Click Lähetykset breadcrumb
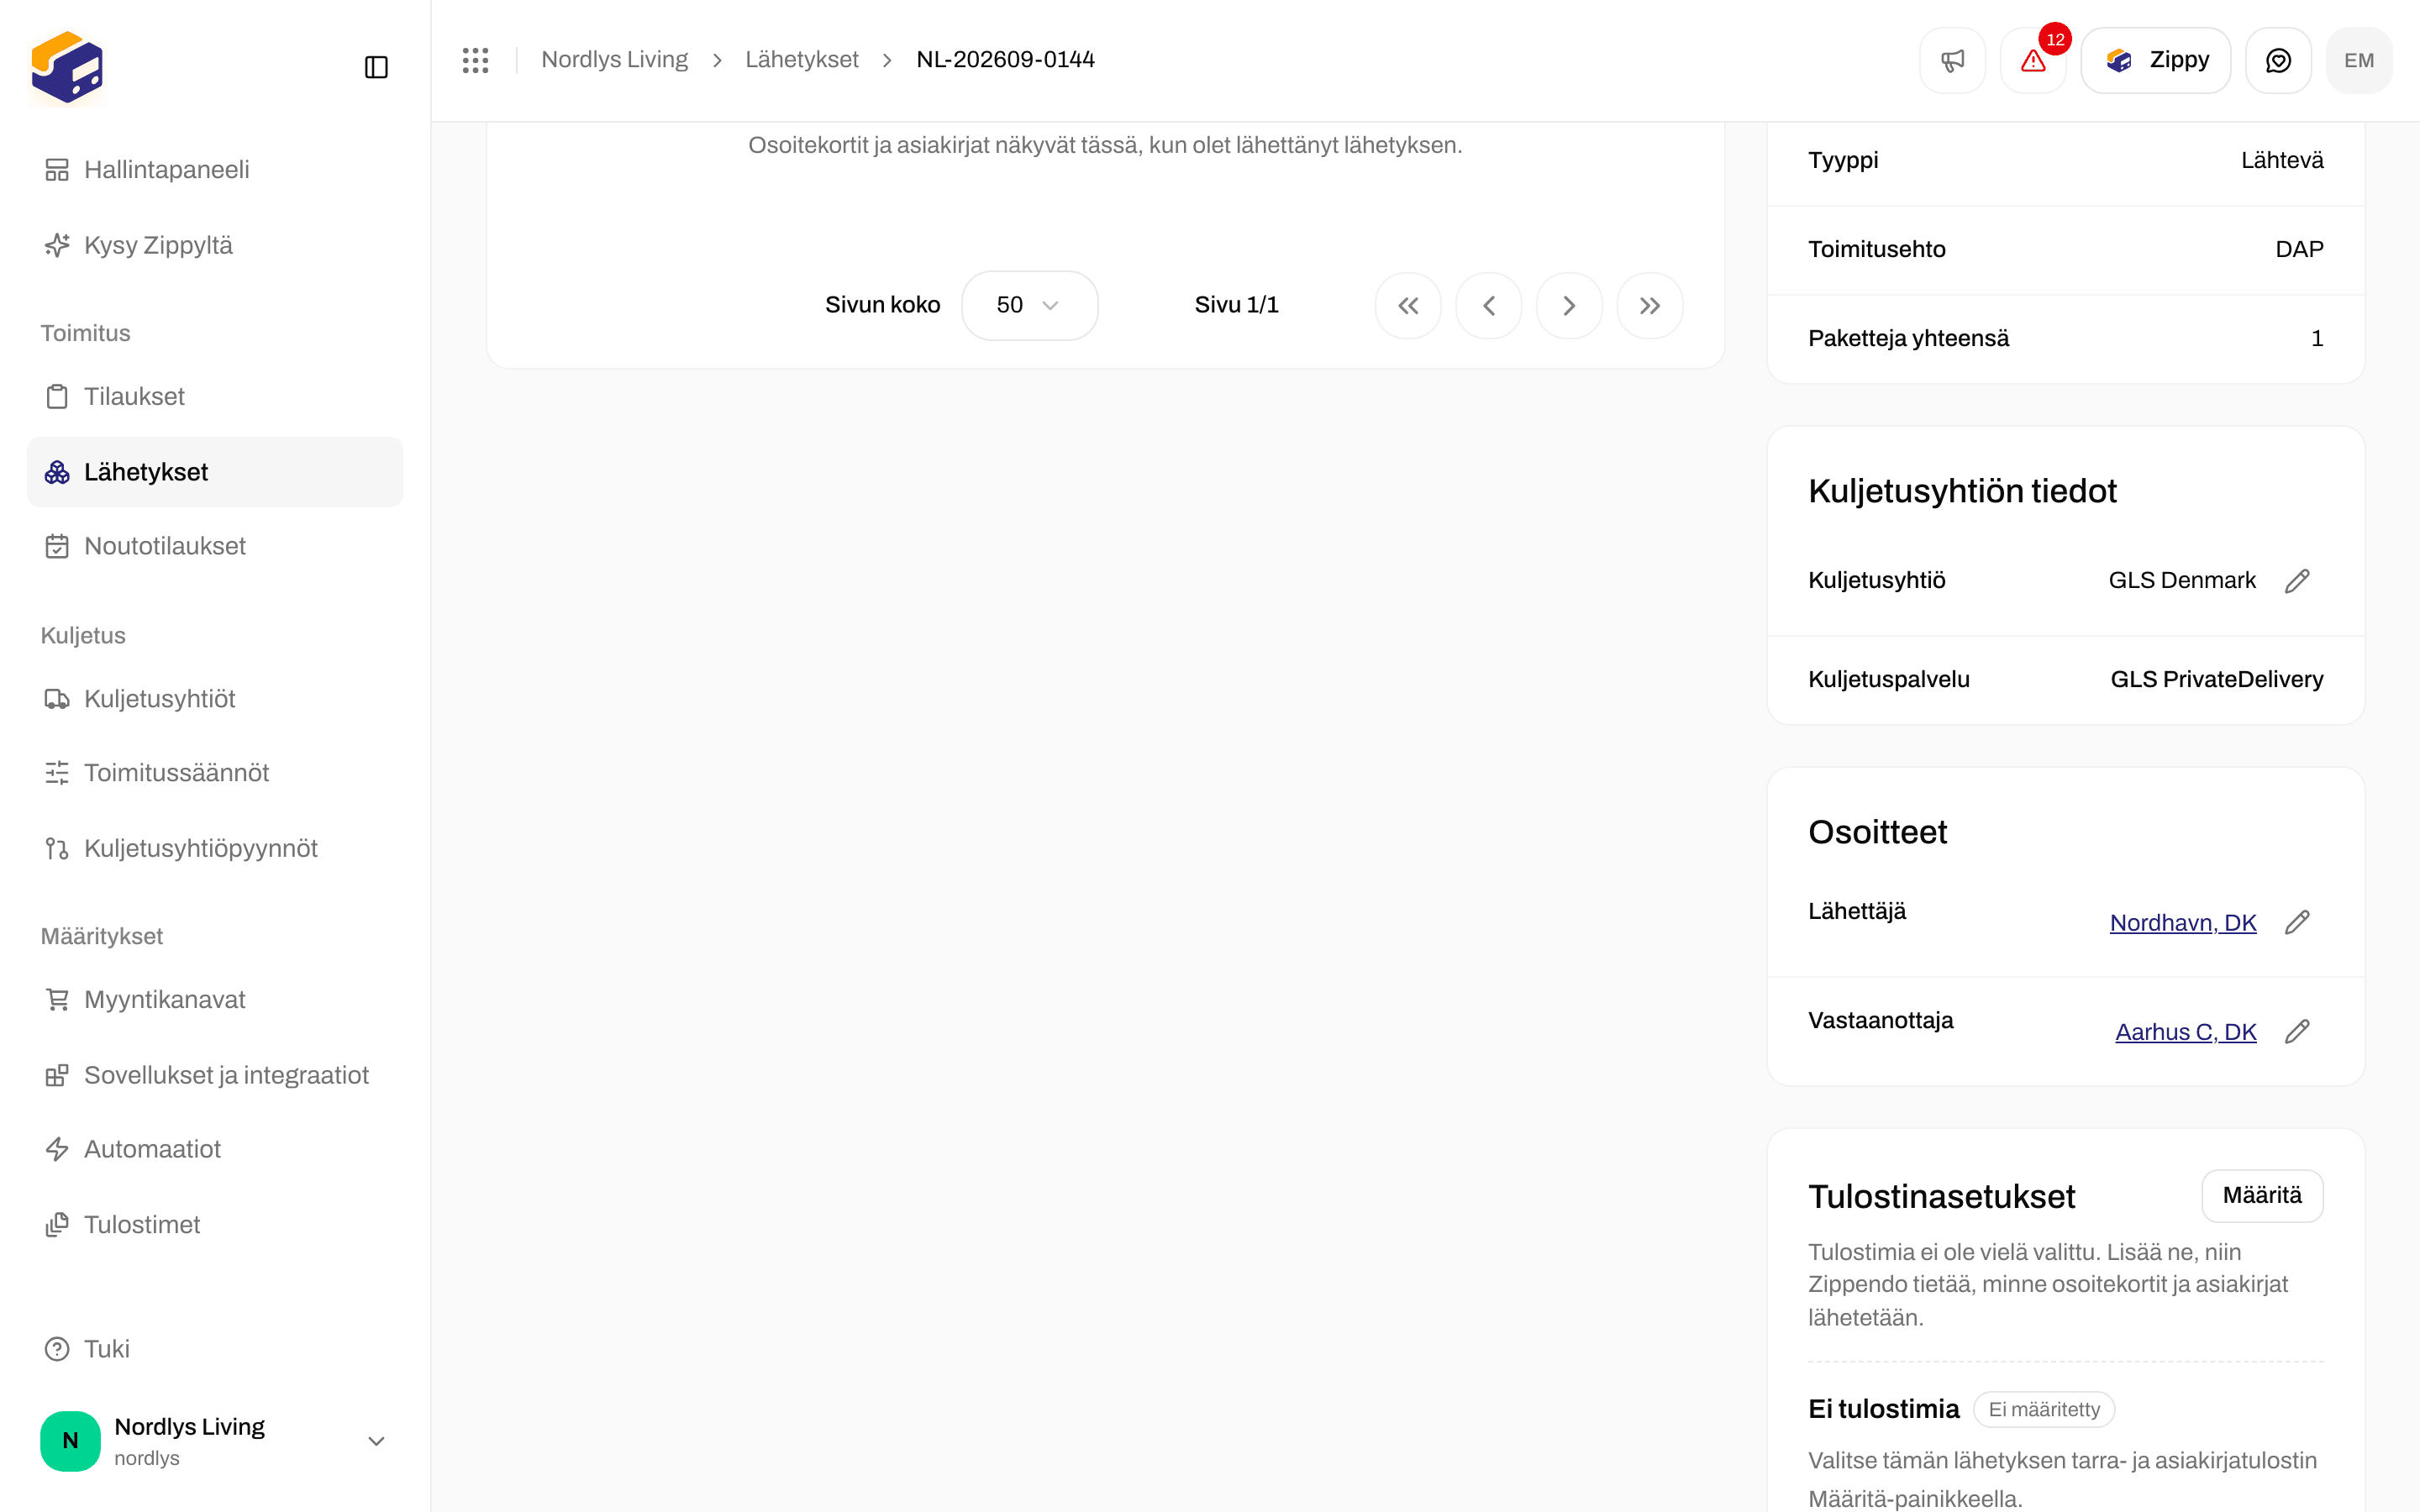This screenshot has width=2420, height=1512. pyautogui.click(x=802, y=60)
